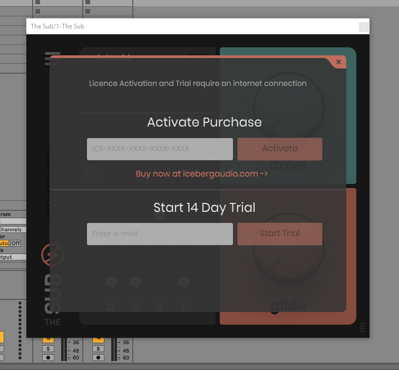Click the glide knob behind the overlay
The width and height of the screenshot is (399, 370).
coord(288,248)
